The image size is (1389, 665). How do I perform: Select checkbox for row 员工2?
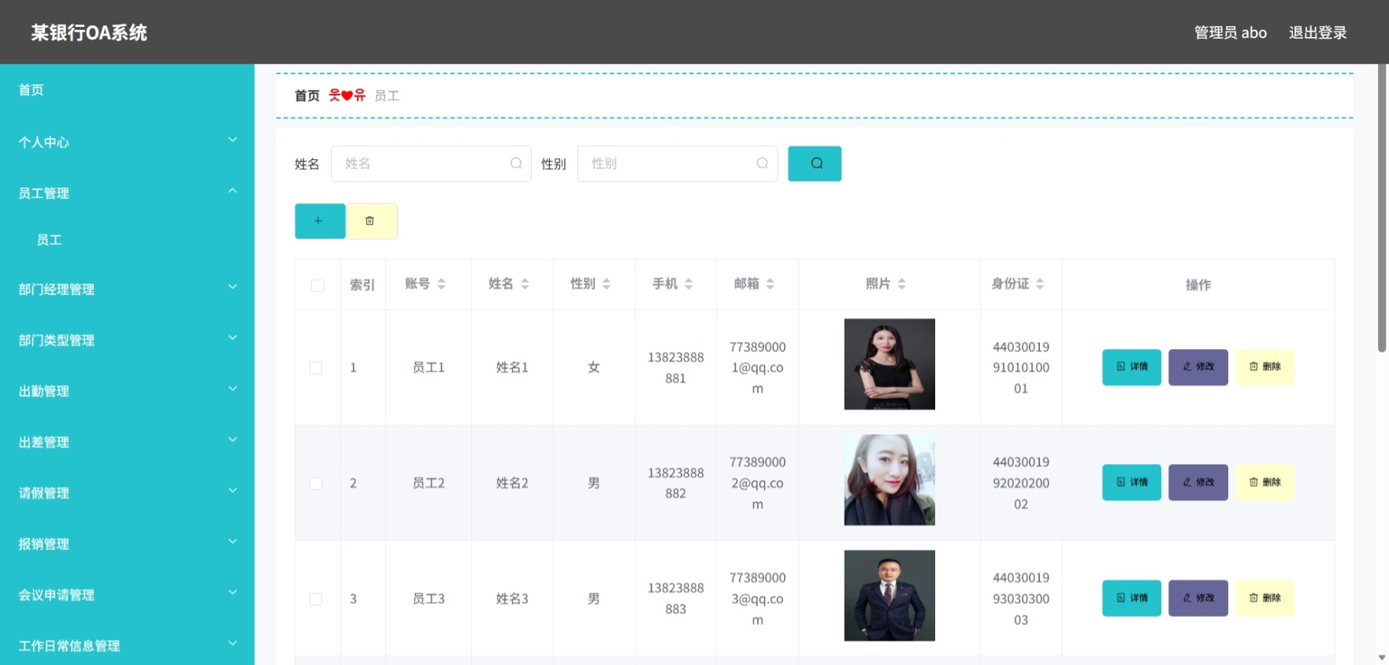316,483
